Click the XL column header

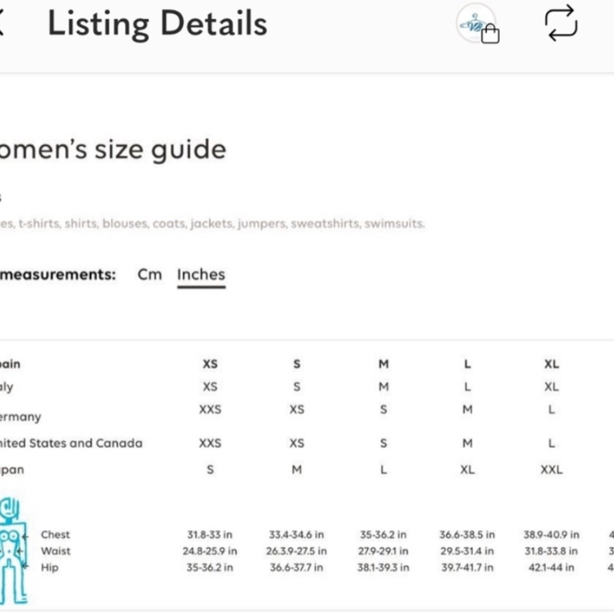(551, 363)
